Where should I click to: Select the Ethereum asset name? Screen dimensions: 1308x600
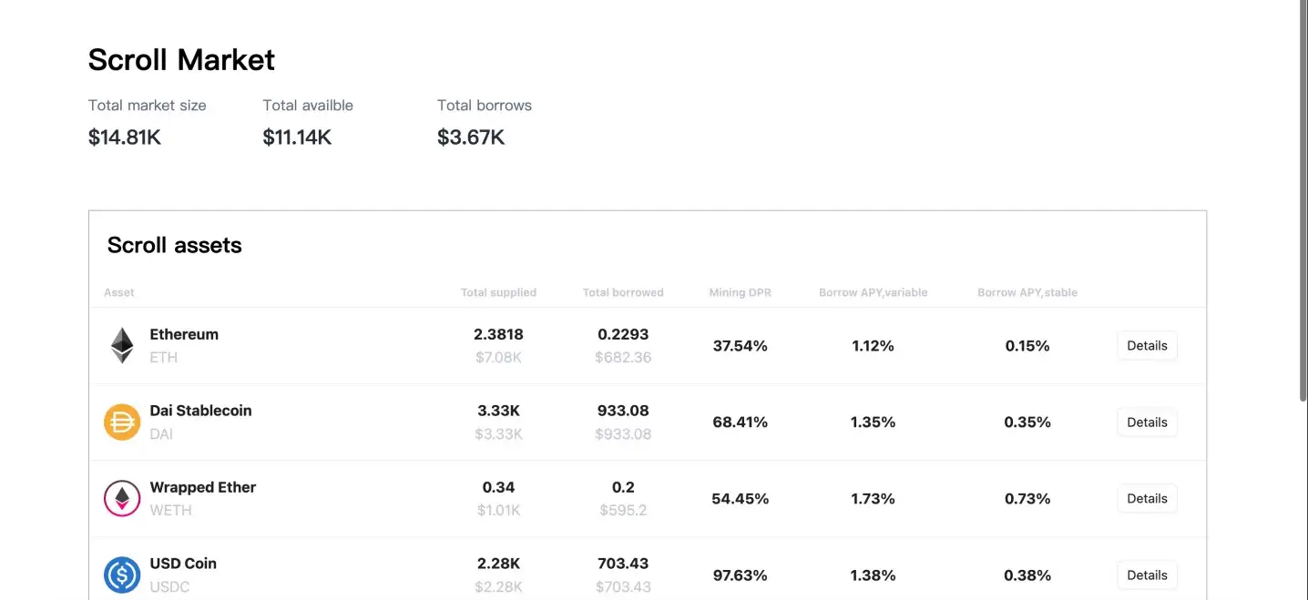pos(184,334)
